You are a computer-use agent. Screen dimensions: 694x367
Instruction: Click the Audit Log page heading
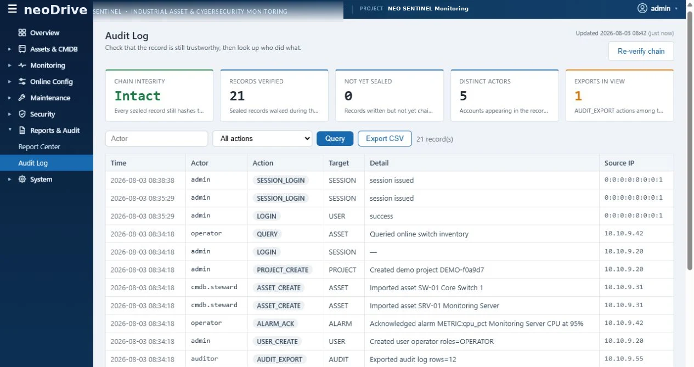(127, 36)
